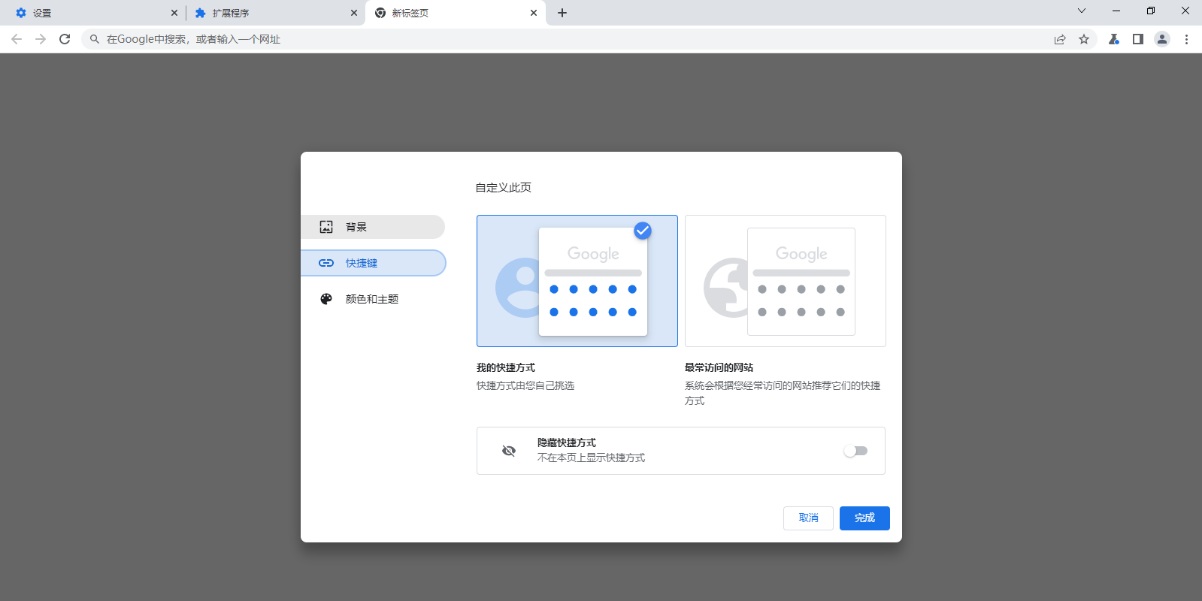Select the 快捷键 sidebar item
The image size is (1202, 601).
pos(373,263)
